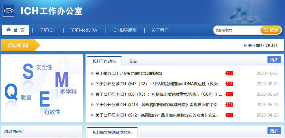Open the Q13 连续制造 news link
Viewport: 285px width, 138px height.
click(x=158, y=105)
